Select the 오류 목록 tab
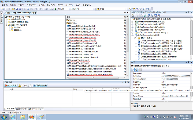This screenshot has height=120, width=193. 9,109
